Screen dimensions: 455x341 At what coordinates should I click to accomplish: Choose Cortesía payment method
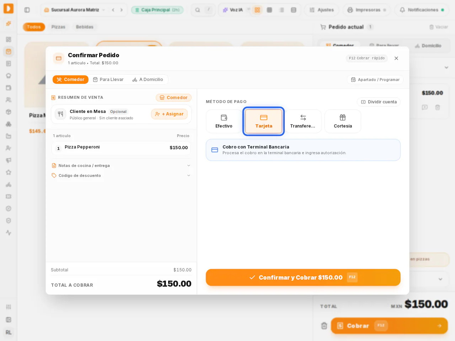(x=343, y=121)
